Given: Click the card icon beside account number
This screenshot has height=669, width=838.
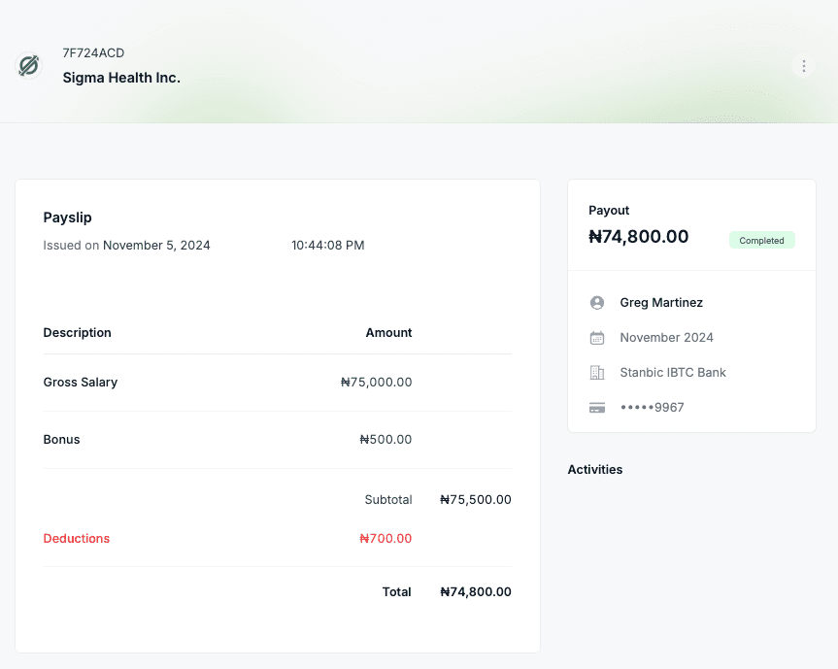Looking at the screenshot, I should (x=597, y=408).
